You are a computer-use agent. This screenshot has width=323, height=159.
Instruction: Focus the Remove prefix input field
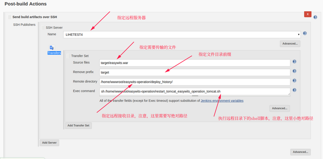tap(195, 72)
